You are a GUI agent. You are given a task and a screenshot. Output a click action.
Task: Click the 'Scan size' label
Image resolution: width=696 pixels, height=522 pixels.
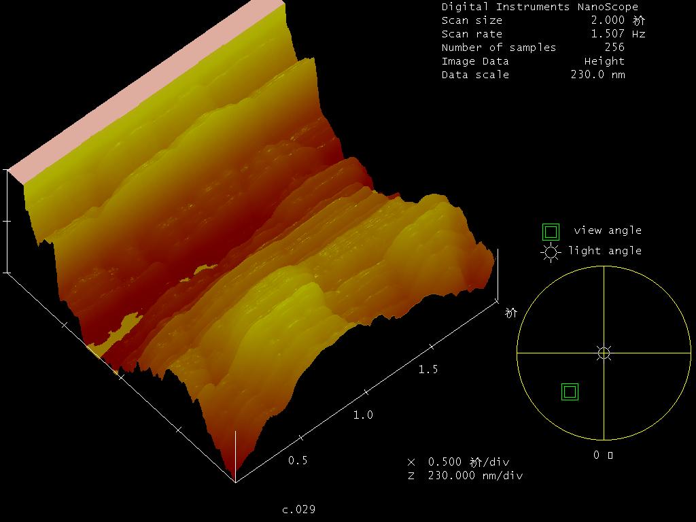pos(472,20)
